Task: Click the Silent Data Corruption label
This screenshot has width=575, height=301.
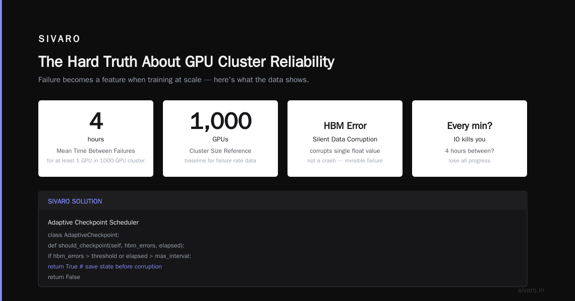Action: point(345,140)
